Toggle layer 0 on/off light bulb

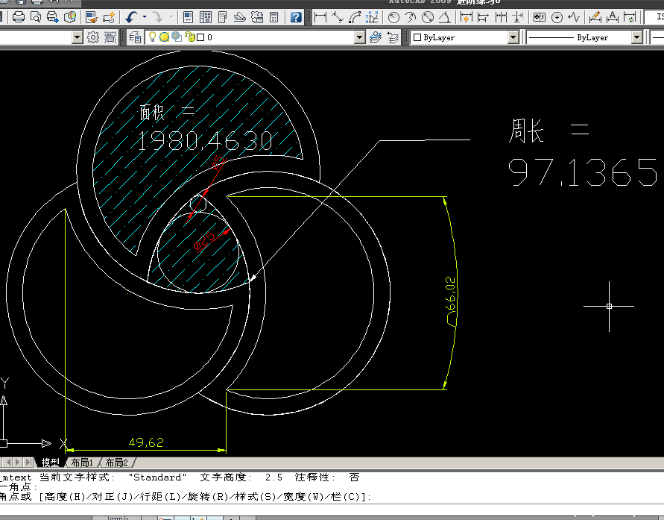click(152, 37)
